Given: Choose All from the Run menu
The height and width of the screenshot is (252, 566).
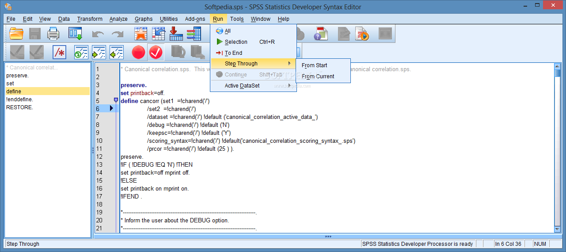Looking at the screenshot, I should tap(253, 31).
